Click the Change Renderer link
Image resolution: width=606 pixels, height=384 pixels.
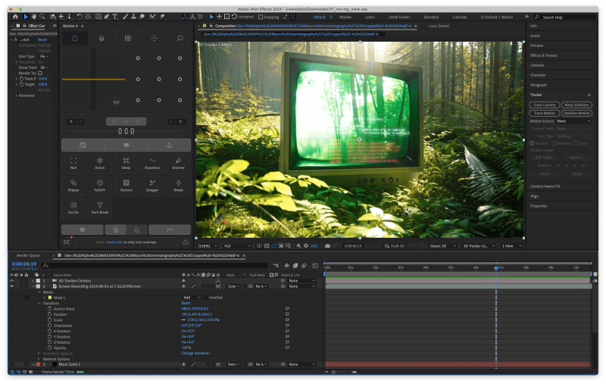196,353
